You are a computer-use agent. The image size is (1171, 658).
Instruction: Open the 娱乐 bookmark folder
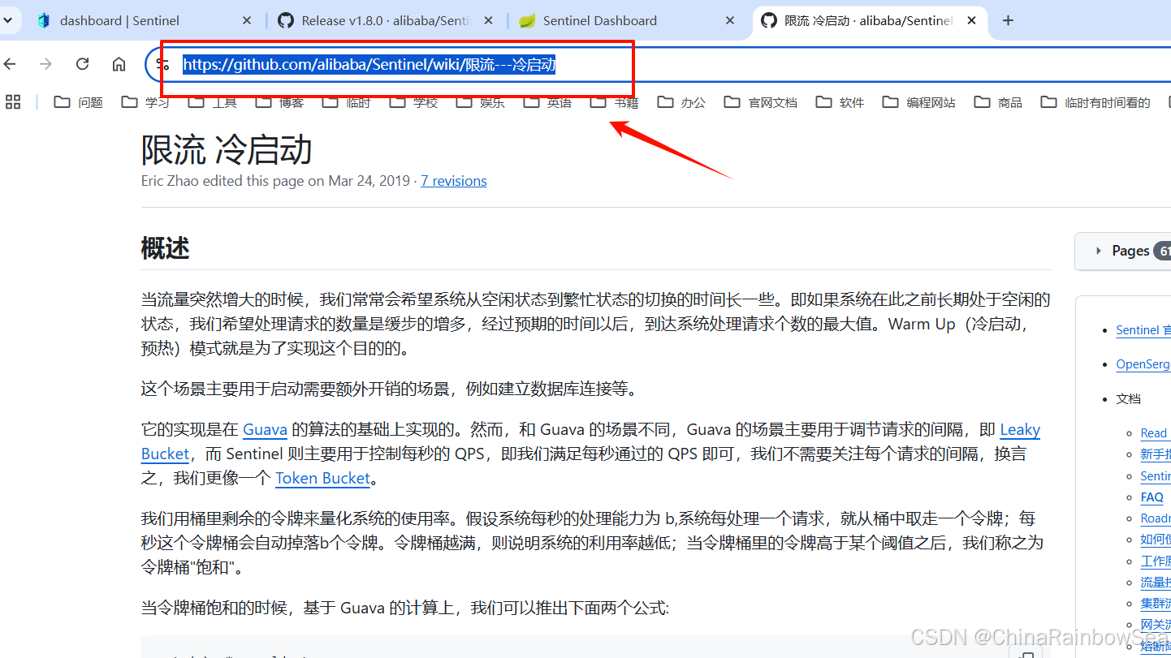(x=481, y=102)
